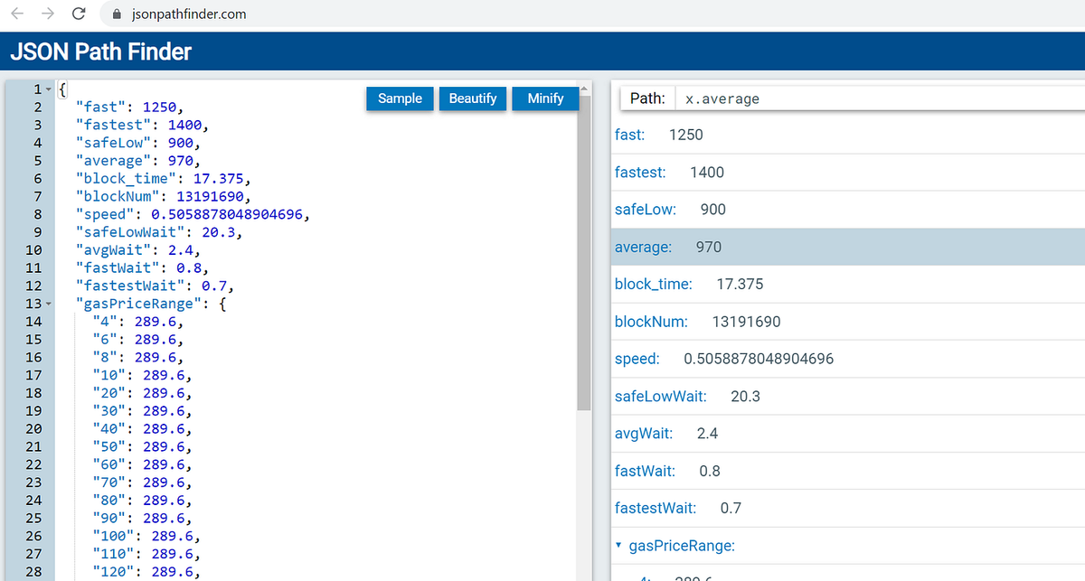The image size is (1085, 581).
Task: Click the jsonpathfinder.com address bar
Action: point(189,14)
